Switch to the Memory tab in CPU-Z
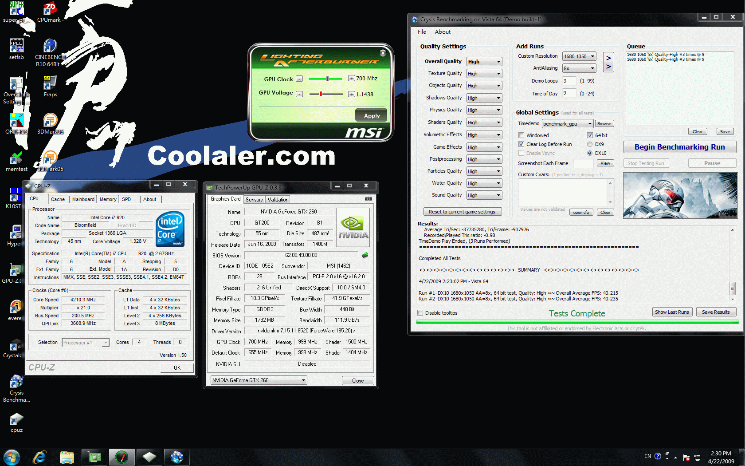 click(x=108, y=199)
